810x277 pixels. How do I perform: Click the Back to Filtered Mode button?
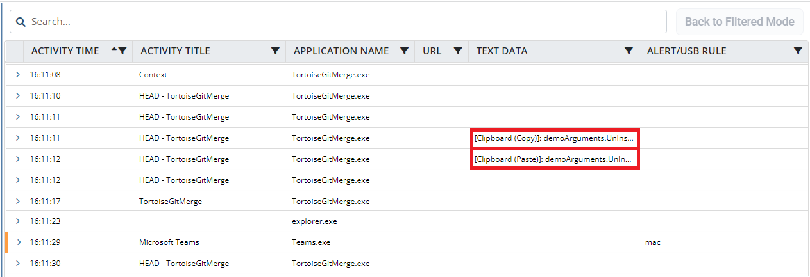pyautogui.click(x=739, y=22)
